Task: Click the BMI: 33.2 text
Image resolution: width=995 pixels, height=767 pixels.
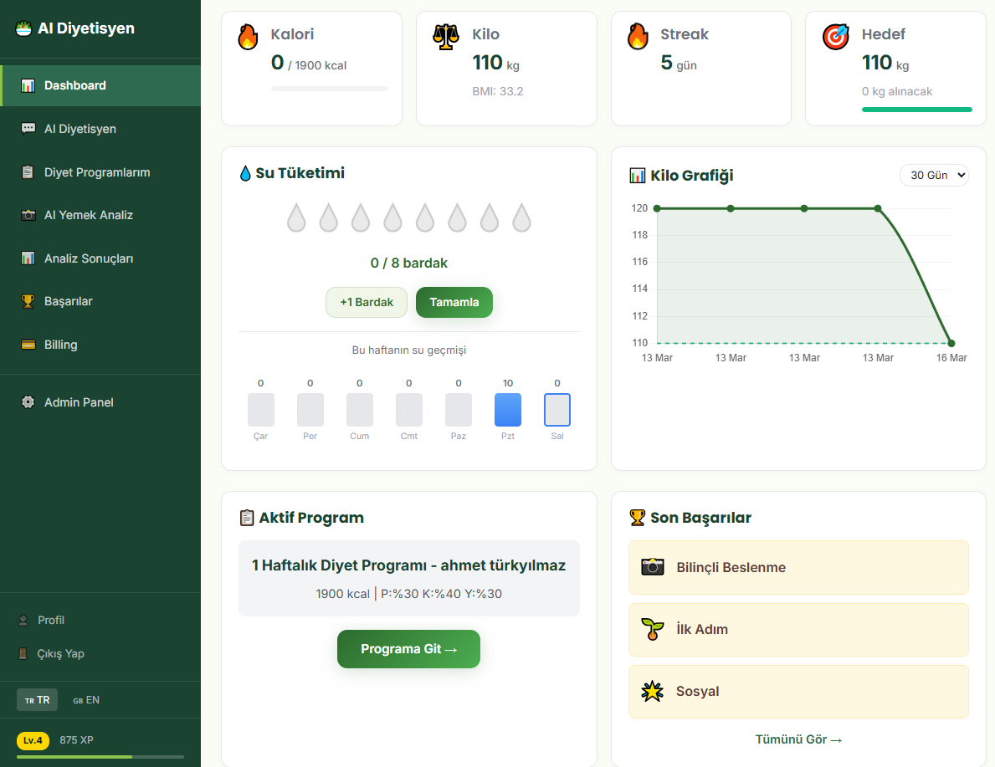Action: click(x=497, y=91)
